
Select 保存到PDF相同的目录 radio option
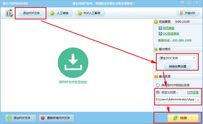tap(158, 85)
